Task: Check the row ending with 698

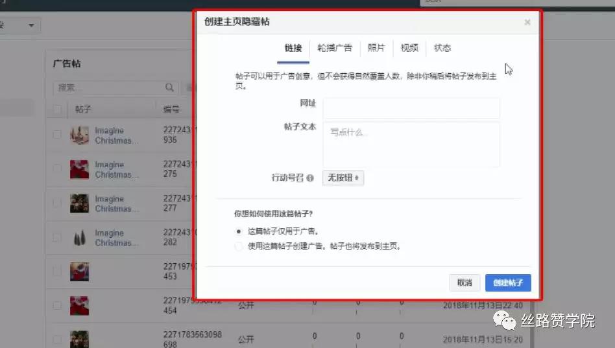Action: 57,340
